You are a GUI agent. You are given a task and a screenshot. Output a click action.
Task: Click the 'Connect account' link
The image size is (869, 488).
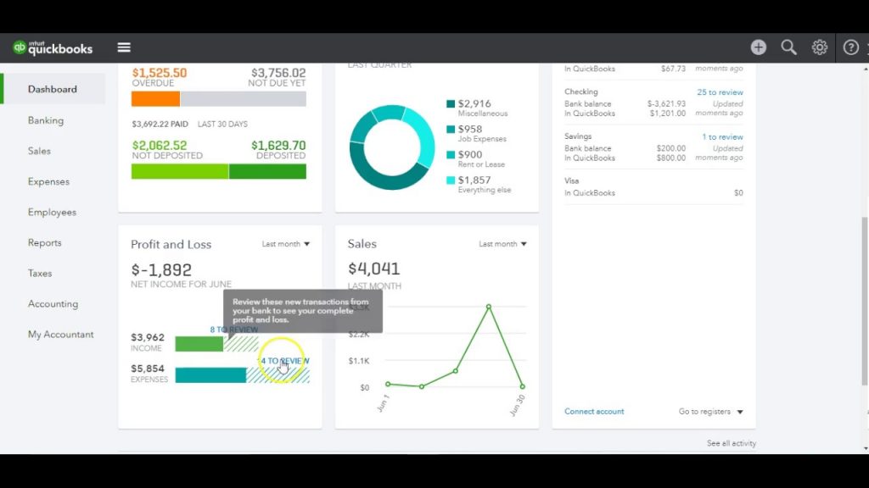[x=594, y=411]
